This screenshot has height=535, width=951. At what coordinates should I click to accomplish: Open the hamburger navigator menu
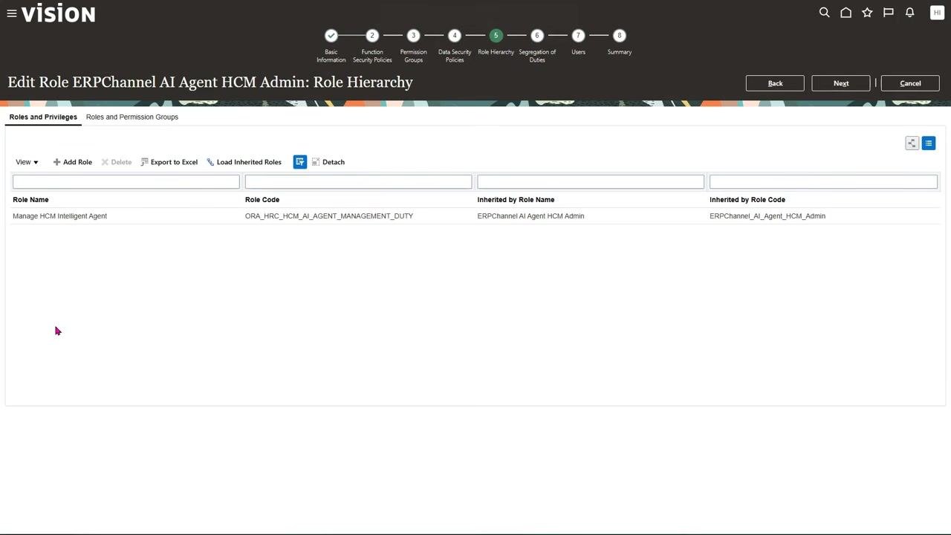point(12,13)
